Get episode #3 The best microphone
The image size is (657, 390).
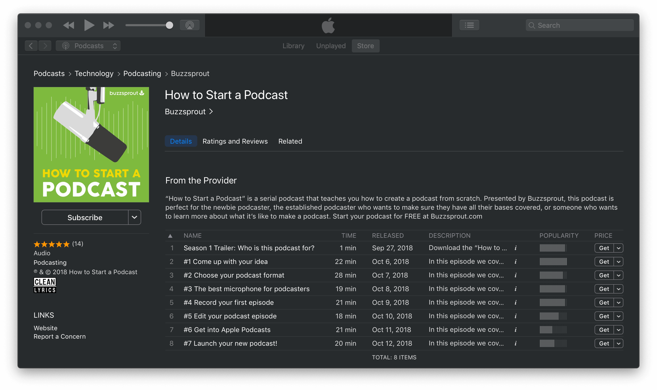(604, 289)
